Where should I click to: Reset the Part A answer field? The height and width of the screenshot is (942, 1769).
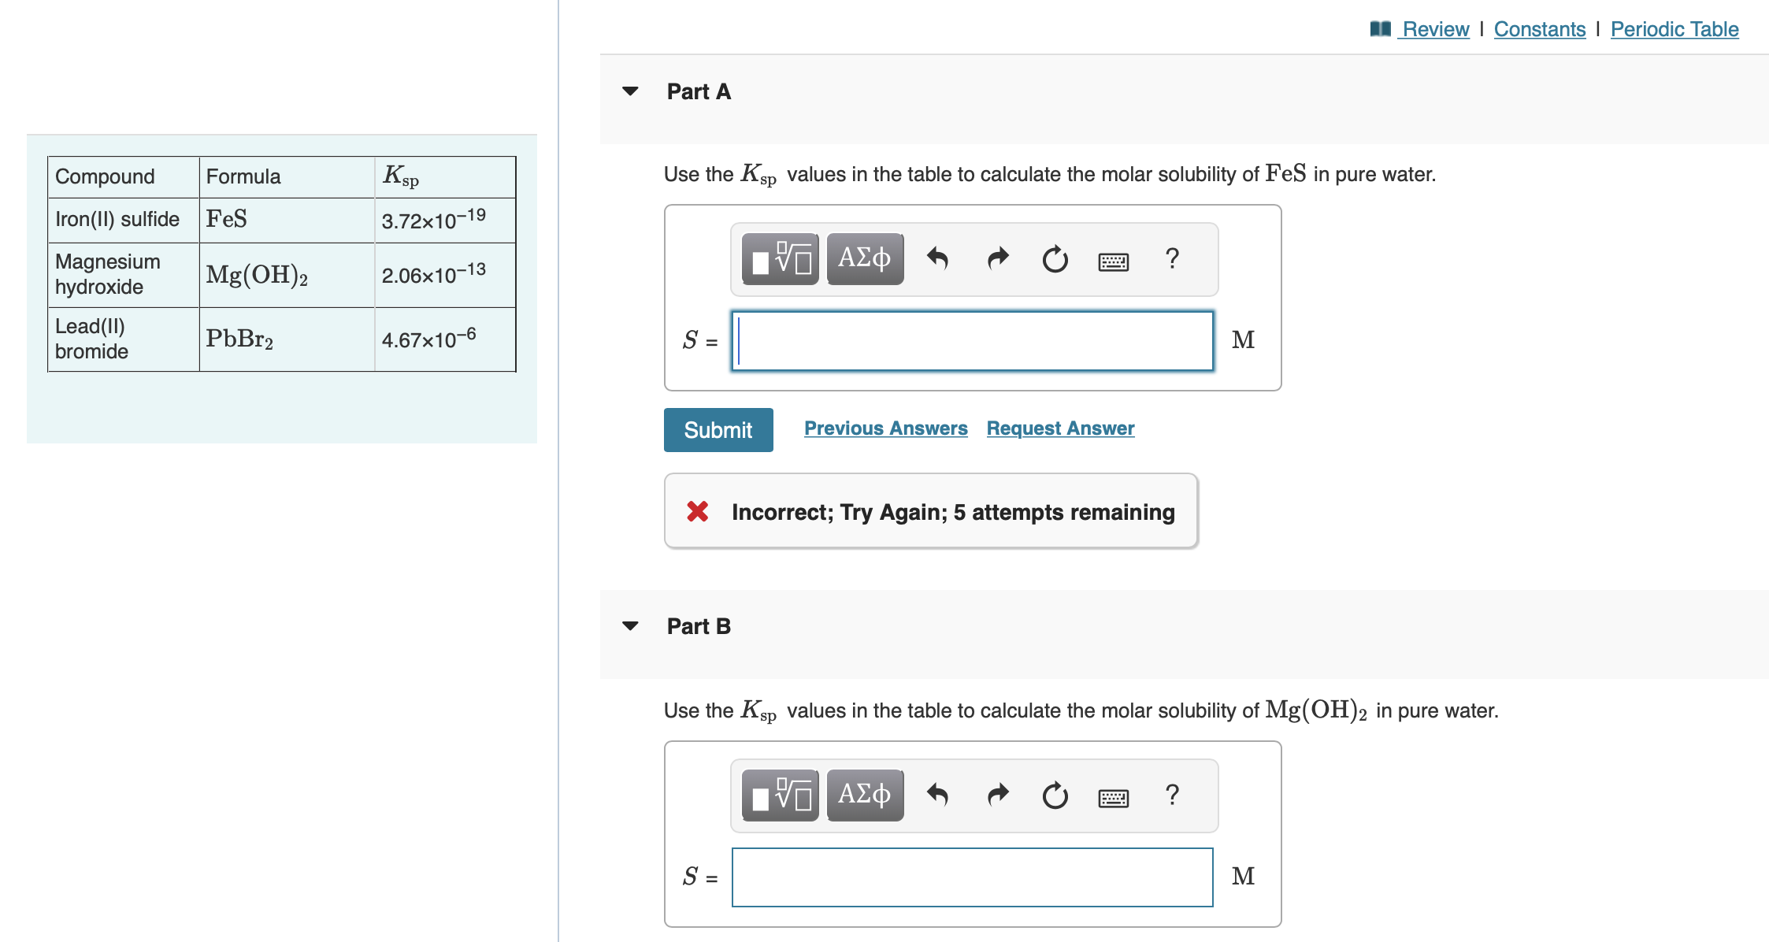[1054, 259]
